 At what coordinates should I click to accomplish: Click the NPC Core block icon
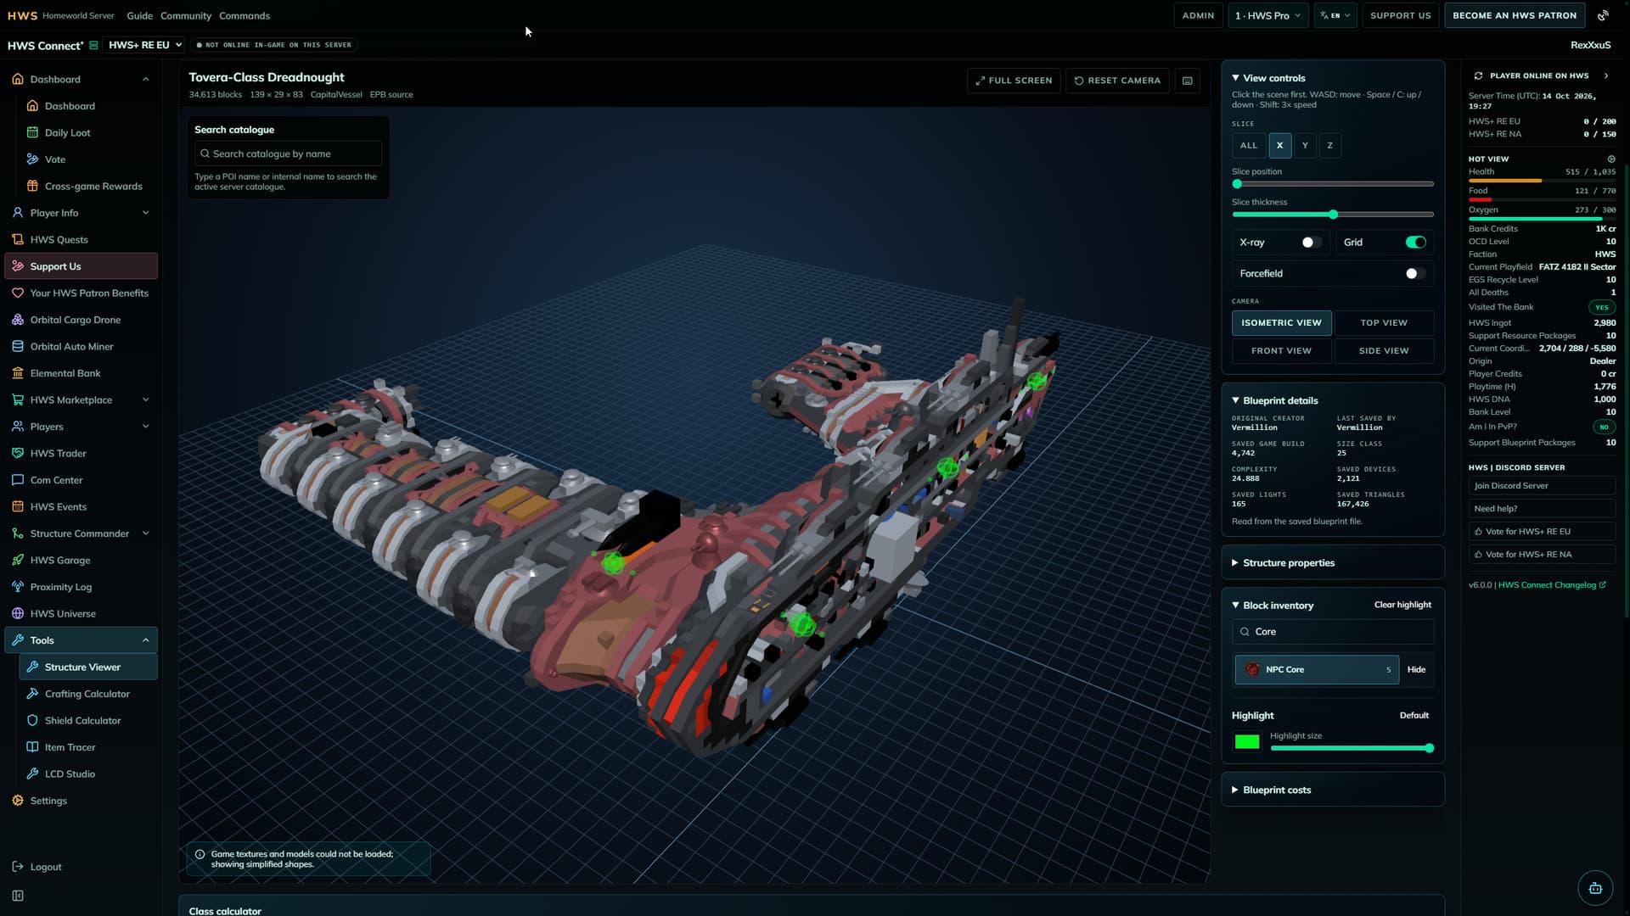pyautogui.click(x=1252, y=669)
